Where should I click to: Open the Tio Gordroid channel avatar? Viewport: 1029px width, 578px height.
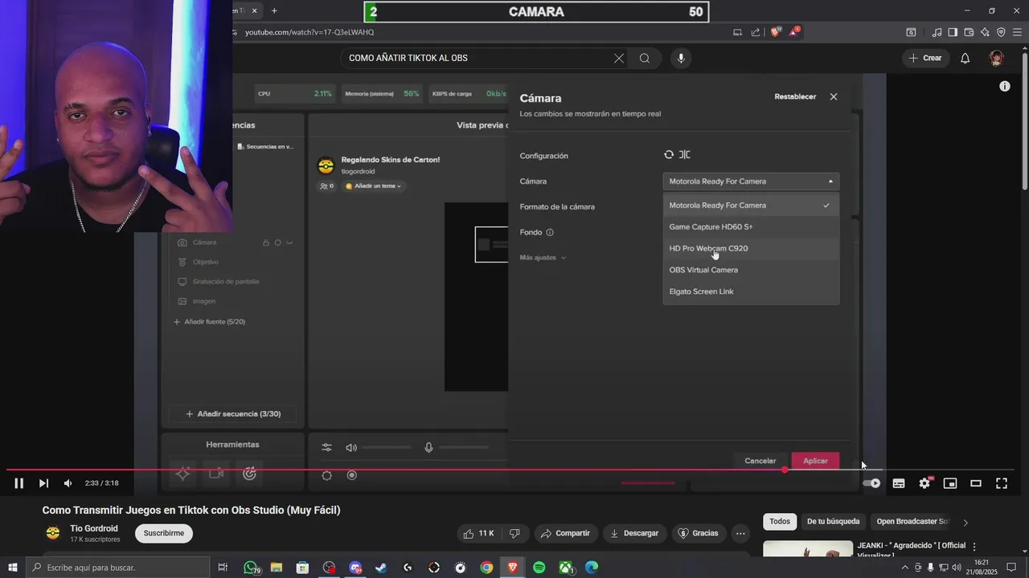(x=53, y=533)
